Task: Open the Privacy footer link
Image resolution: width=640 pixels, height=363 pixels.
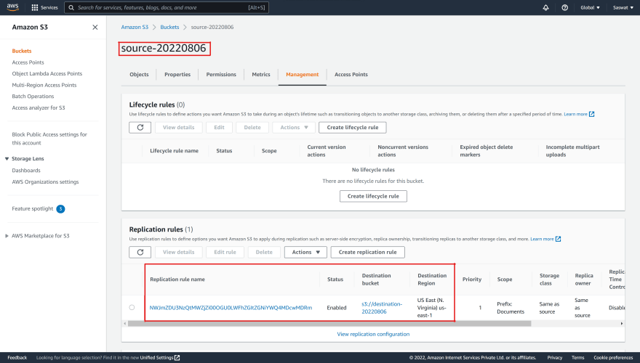Action: 555,358
